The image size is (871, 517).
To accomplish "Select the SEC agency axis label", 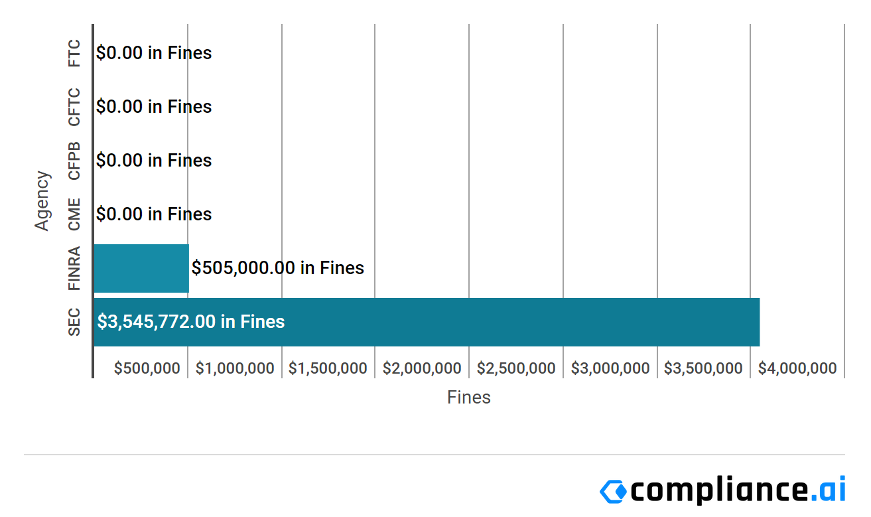I will tap(74, 322).
